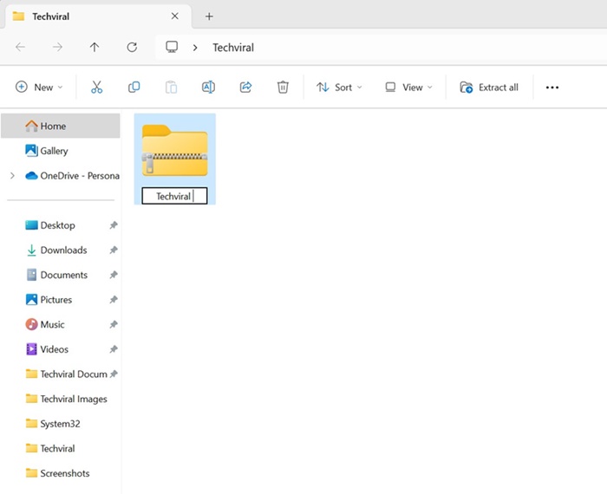
Task: Click the pin icon beside Music
Action: tap(114, 324)
